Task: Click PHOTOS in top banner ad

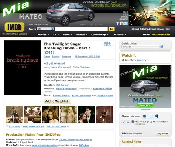Action: coord(124,17)
